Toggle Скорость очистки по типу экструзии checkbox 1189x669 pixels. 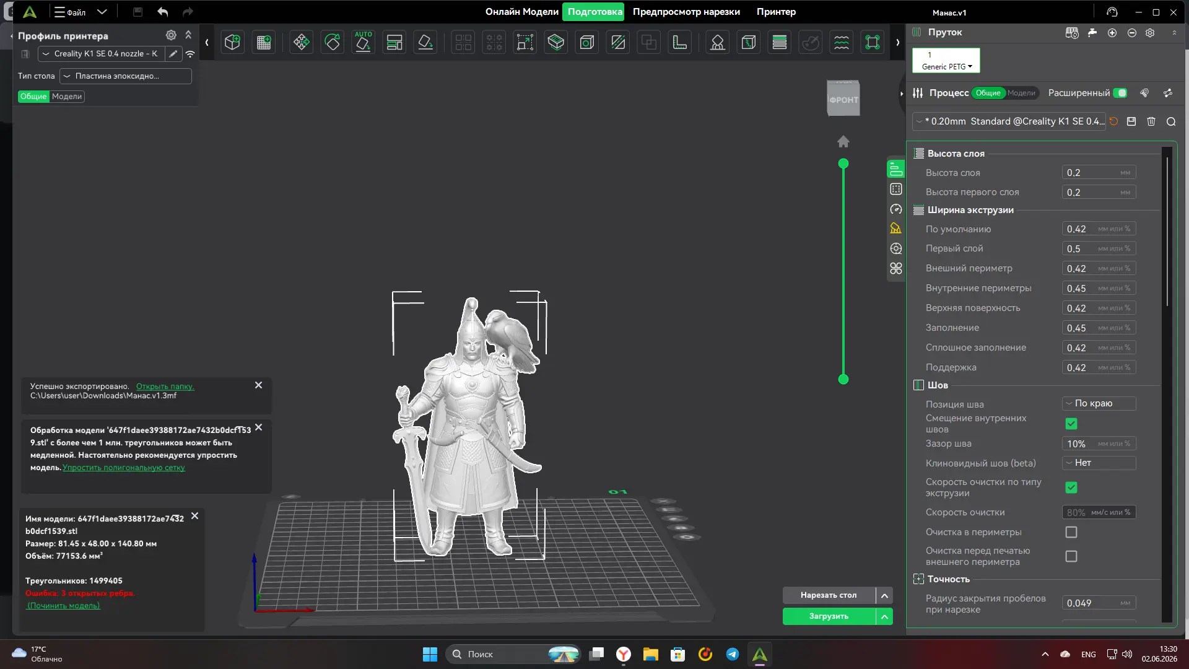(1071, 488)
